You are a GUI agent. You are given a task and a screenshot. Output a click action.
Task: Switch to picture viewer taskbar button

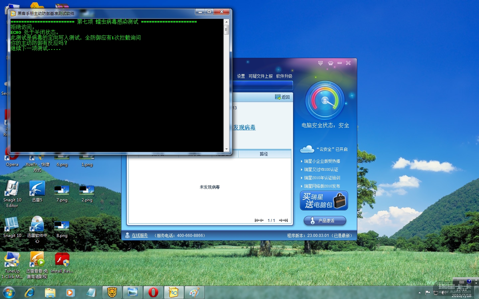(x=133, y=292)
